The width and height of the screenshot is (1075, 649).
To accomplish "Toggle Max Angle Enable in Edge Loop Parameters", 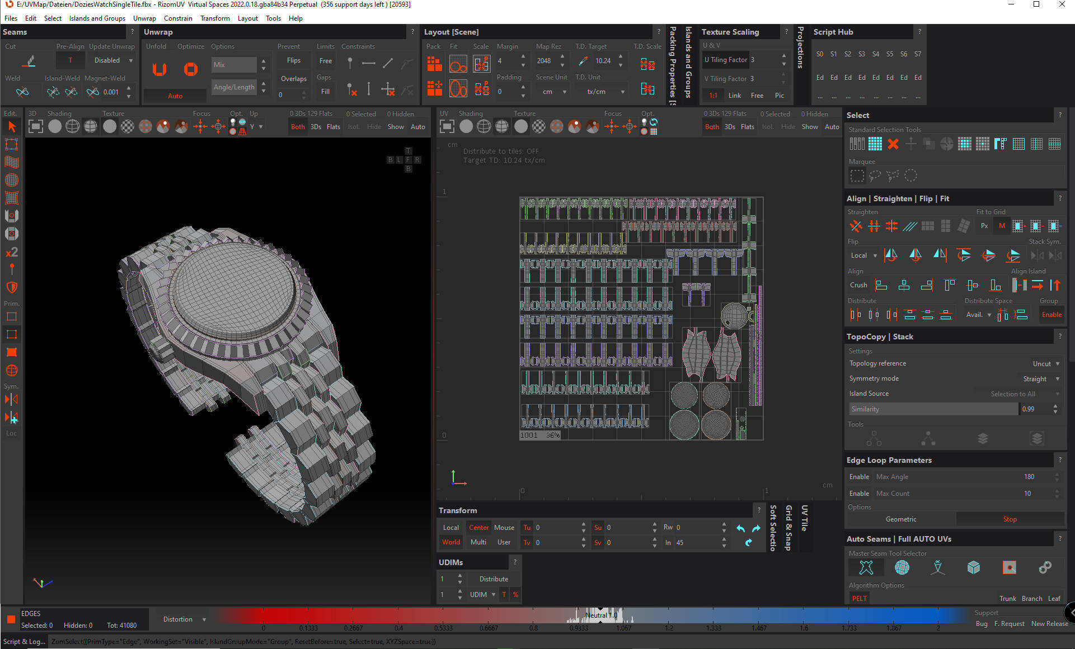I will point(859,477).
